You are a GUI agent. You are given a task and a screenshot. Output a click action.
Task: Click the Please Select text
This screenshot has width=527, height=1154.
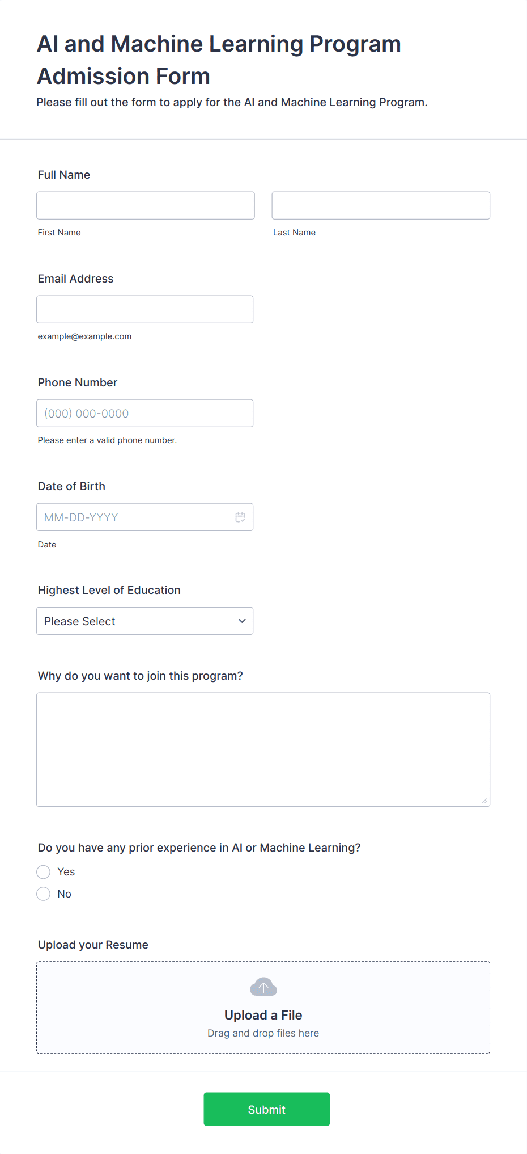pyautogui.click(x=80, y=621)
